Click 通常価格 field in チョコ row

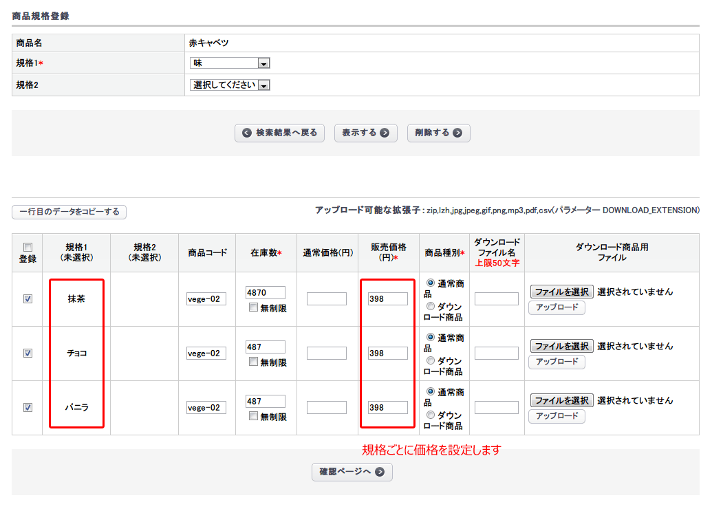(x=327, y=353)
